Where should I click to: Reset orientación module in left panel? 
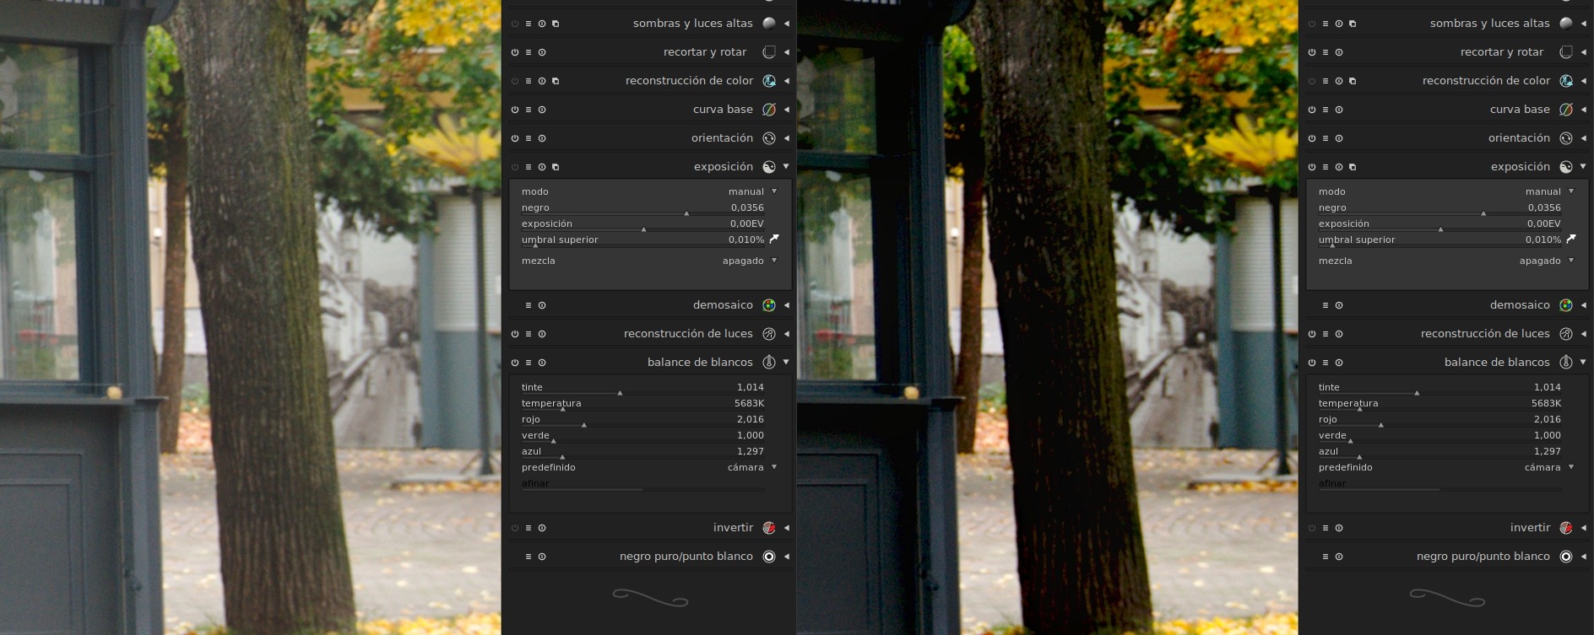tap(542, 138)
